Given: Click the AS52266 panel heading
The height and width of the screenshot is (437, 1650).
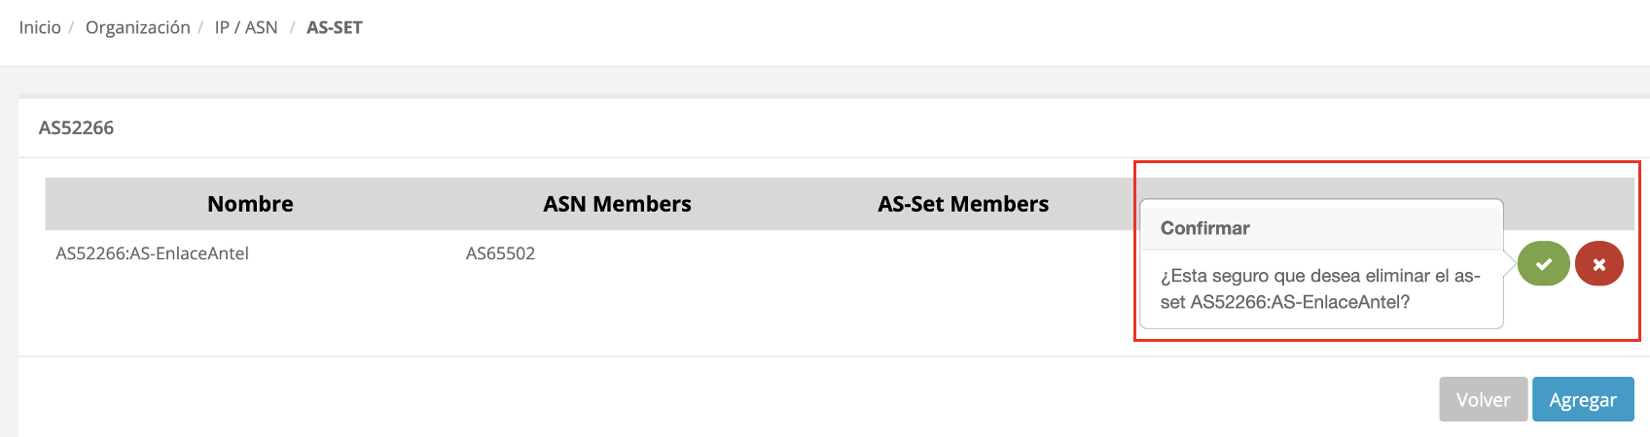Looking at the screenshot, I should pyautogui.click(x=77, y=128).
